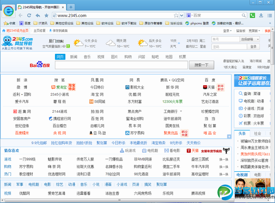The width and height of the screenshot is (275, 203).
Task: Select the 视频 search tab
Action: coord(101,56)
